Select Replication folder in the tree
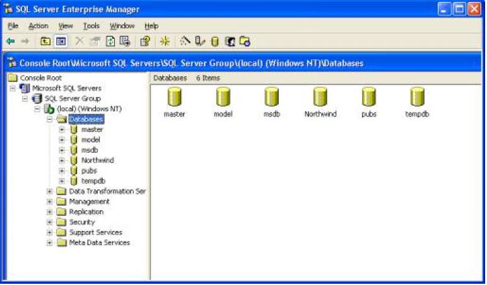487x285 pixels. [86, 212]
